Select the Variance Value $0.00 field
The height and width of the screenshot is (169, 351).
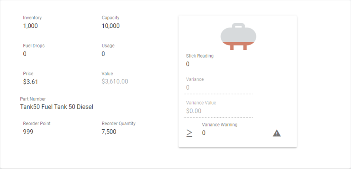tap(218, 111)
